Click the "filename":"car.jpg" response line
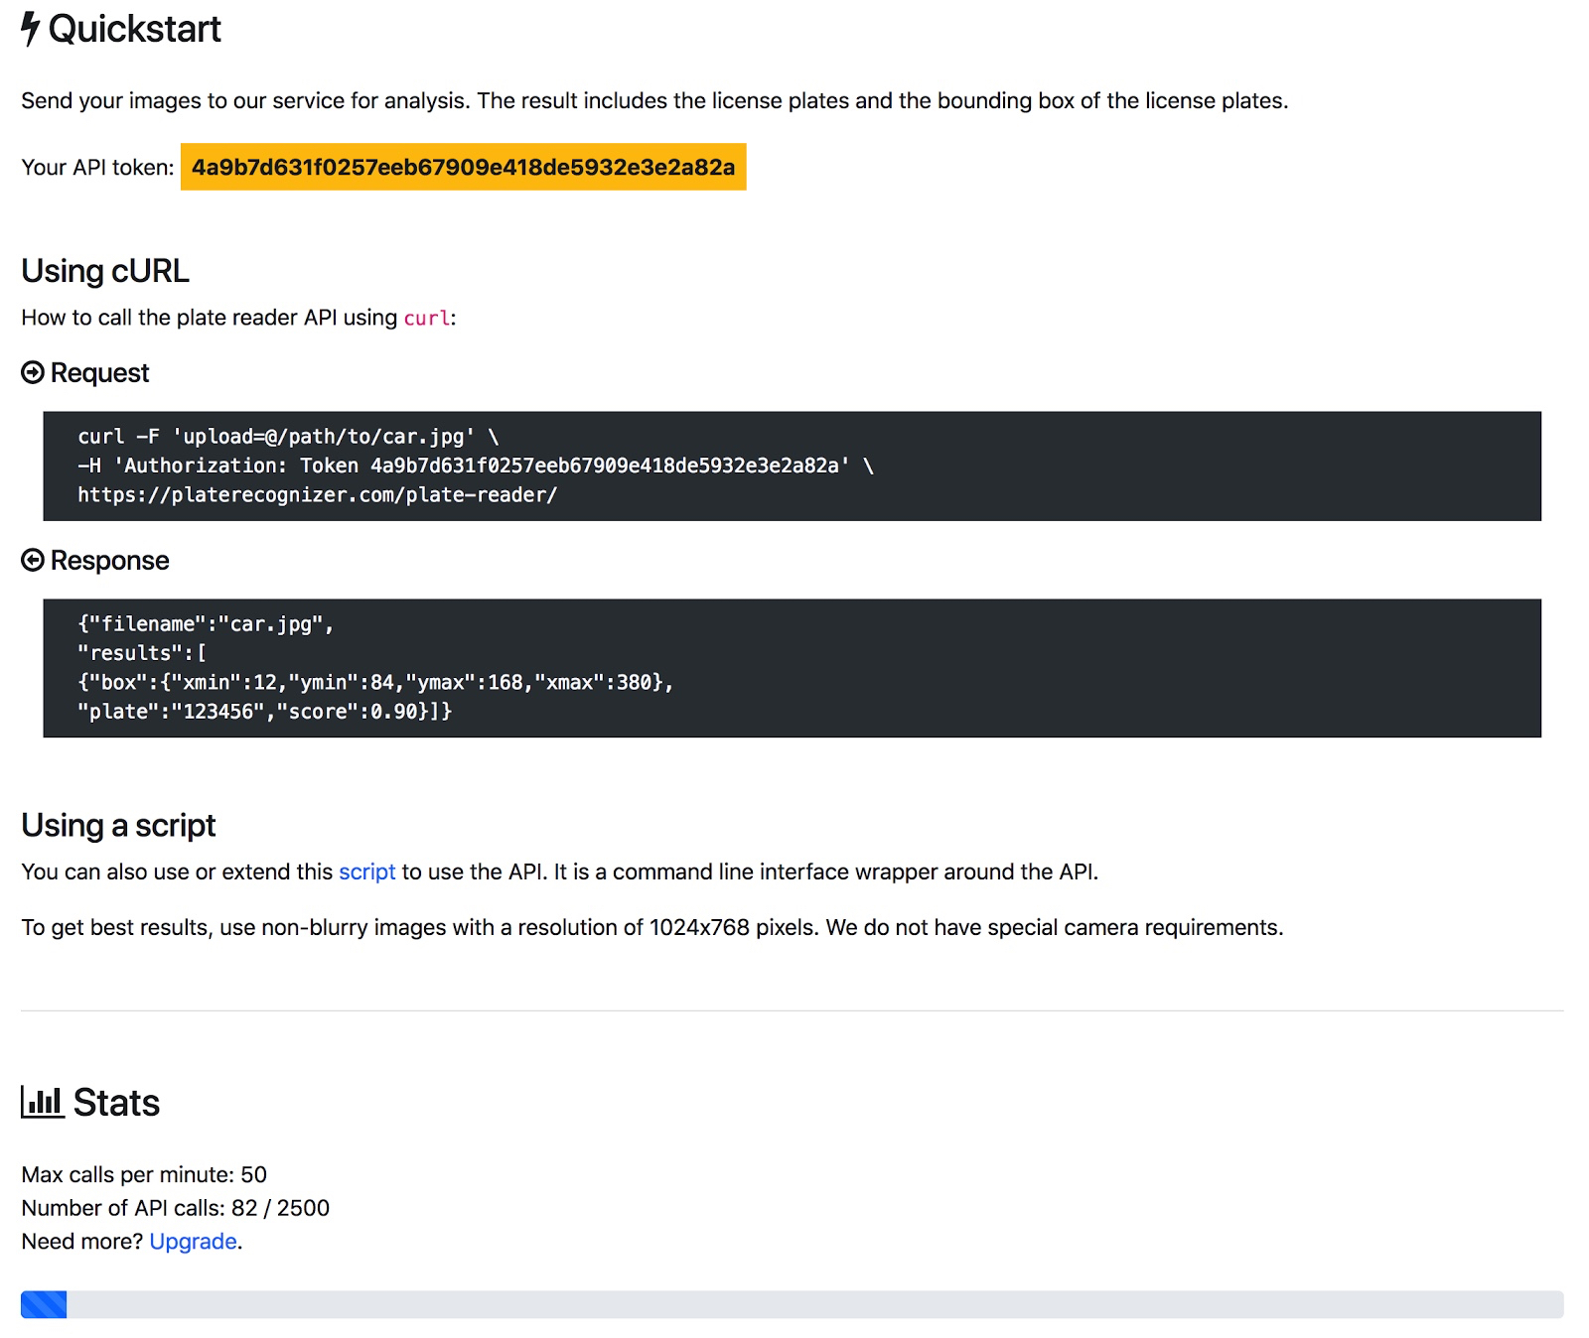Screen dimensions: 1589x1338 [x=206, y=624]
